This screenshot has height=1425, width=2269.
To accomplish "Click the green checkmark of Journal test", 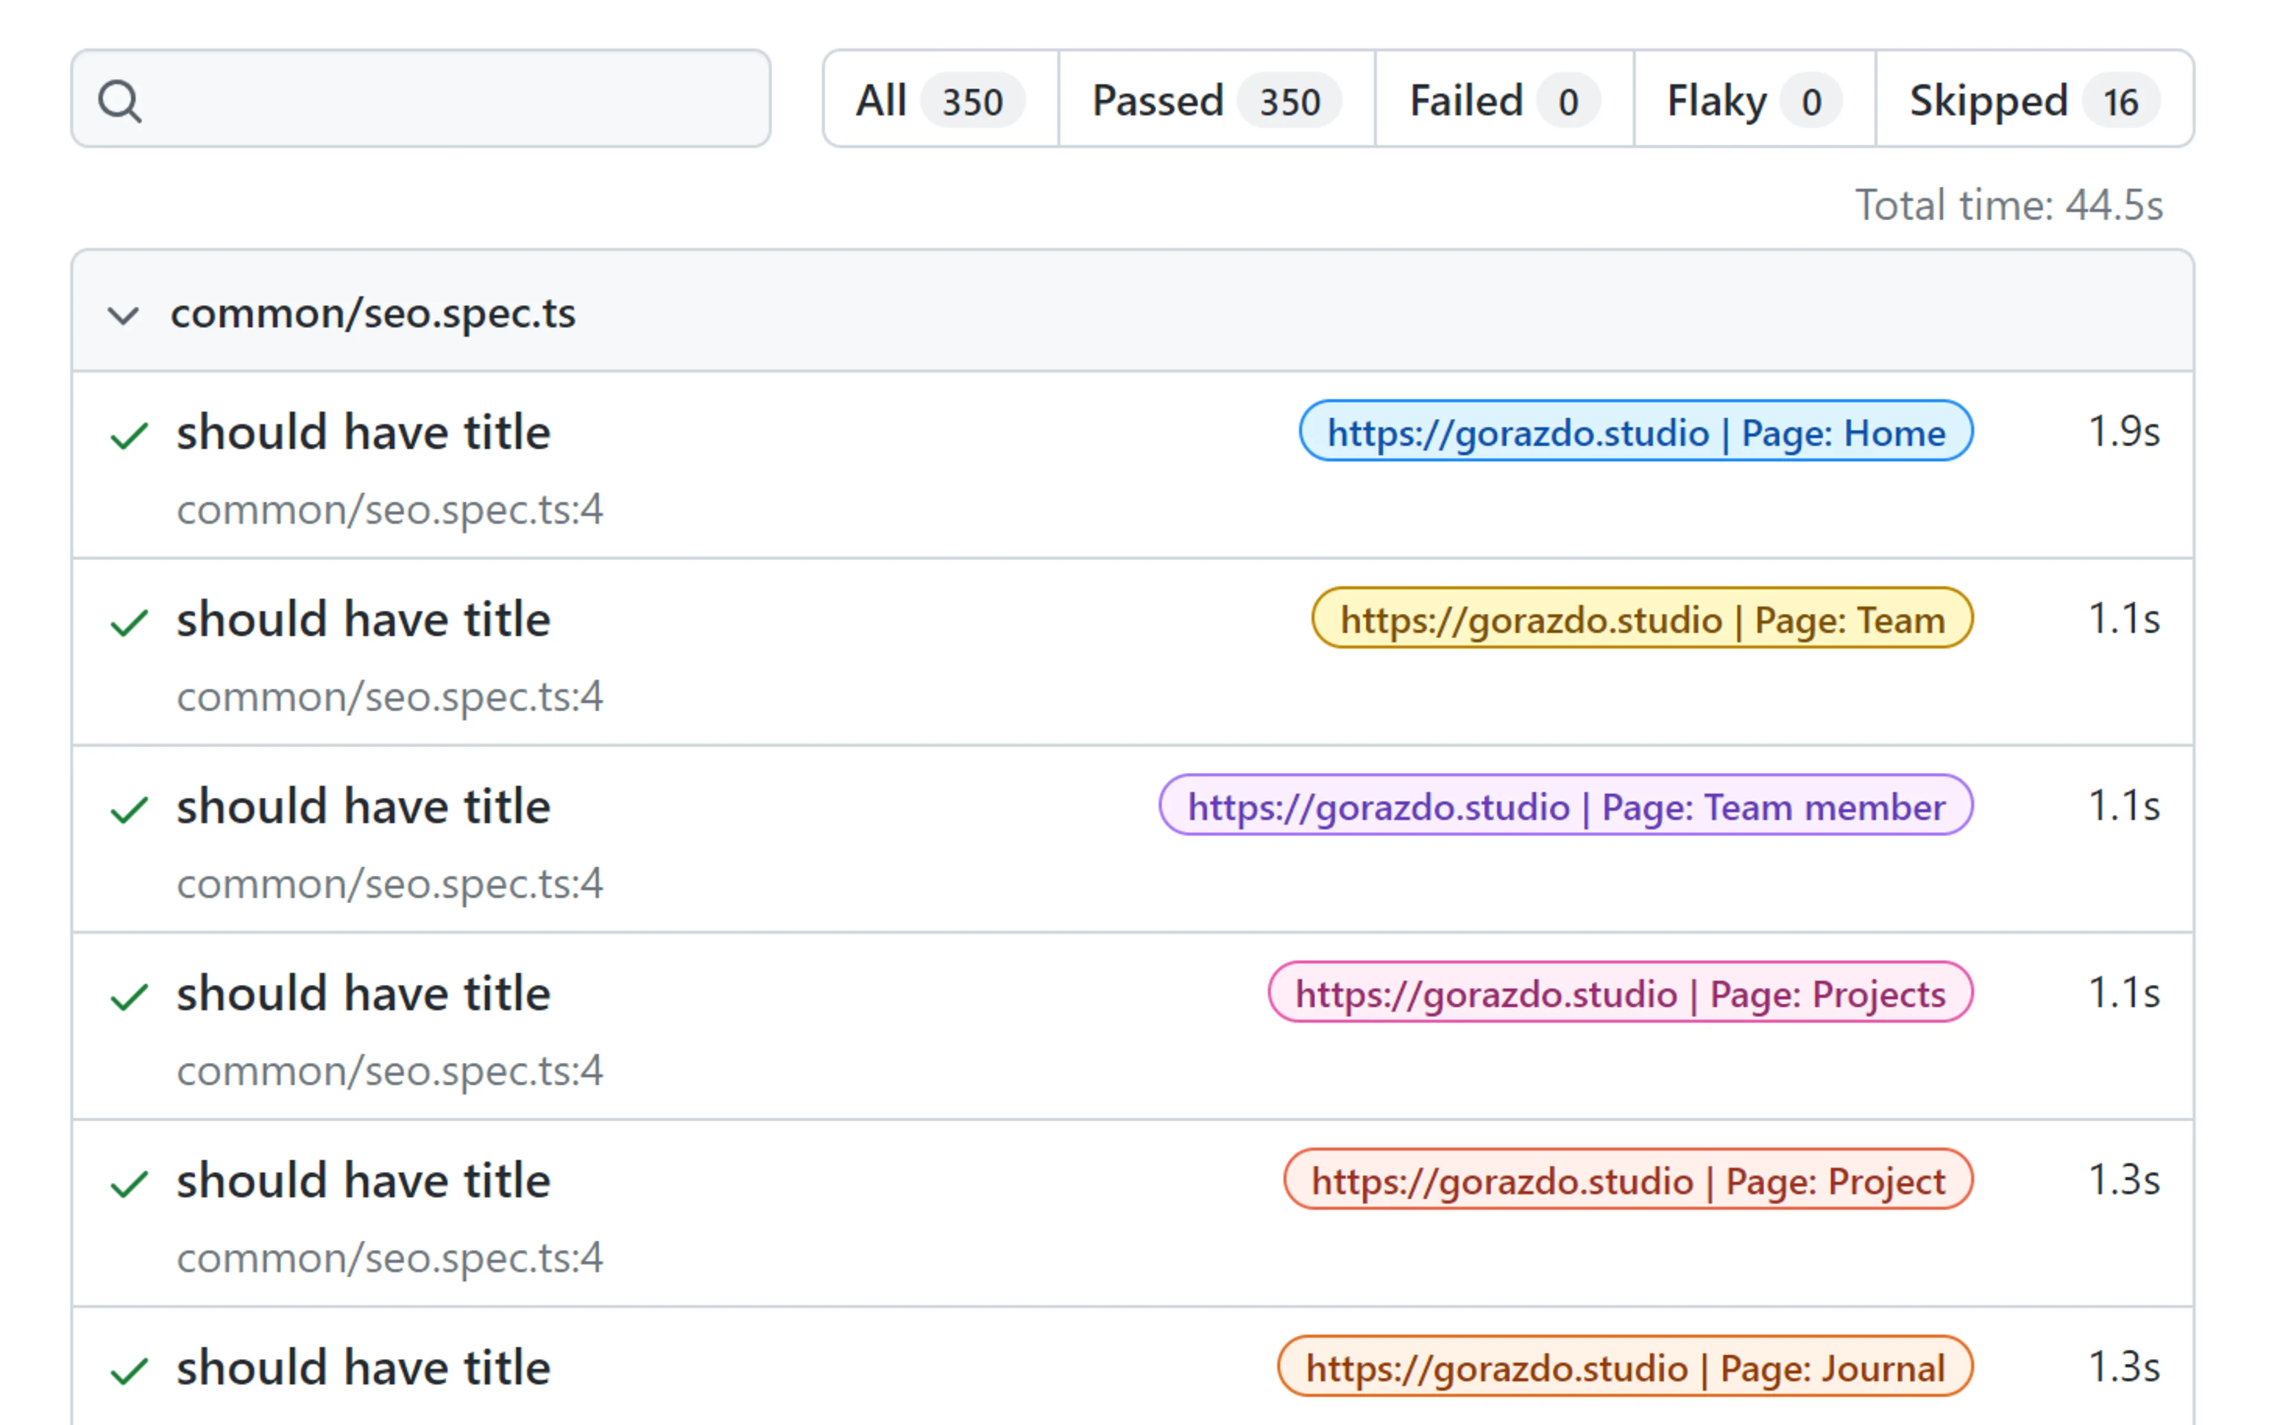I will [129, 1371].
